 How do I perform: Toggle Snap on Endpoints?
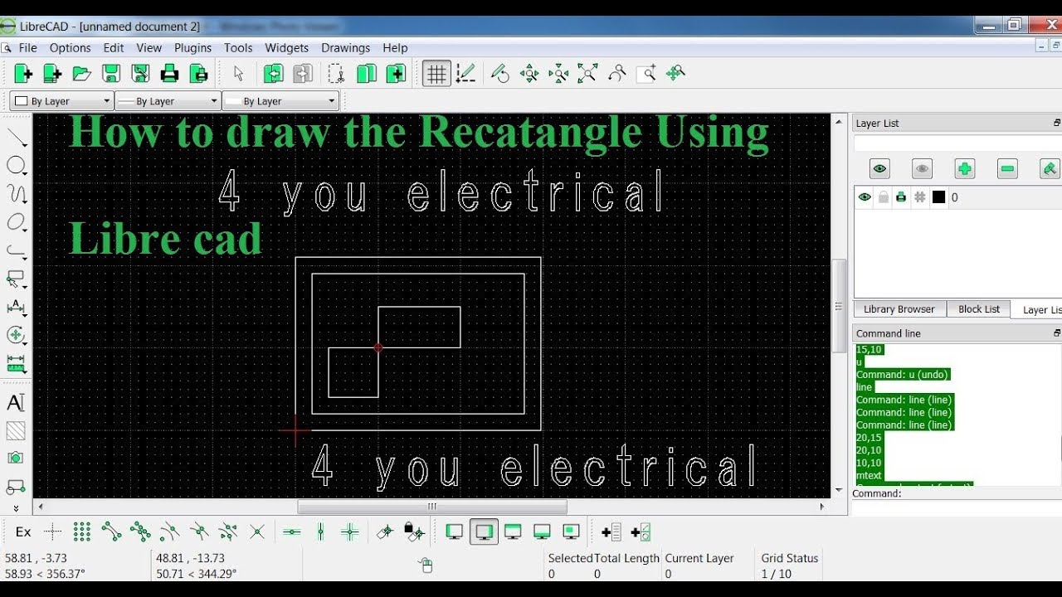point(111,532)
